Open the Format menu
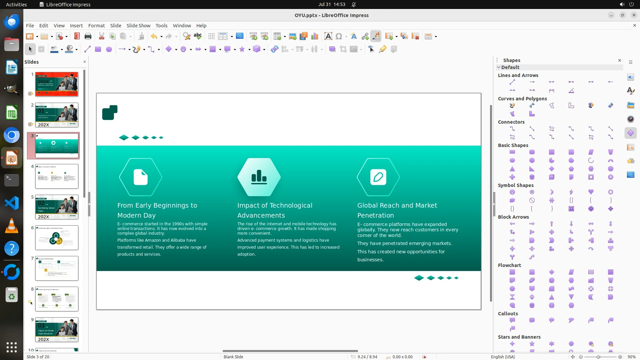Image resolution: width=640 pixels, height=360 pixels. coord(96,26)
